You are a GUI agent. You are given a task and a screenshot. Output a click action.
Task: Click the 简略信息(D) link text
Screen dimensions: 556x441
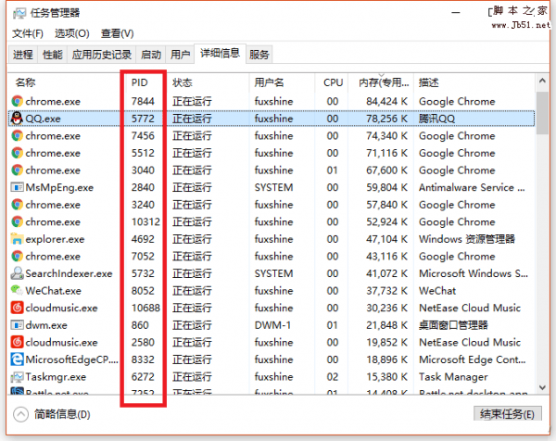pos(62,414)
